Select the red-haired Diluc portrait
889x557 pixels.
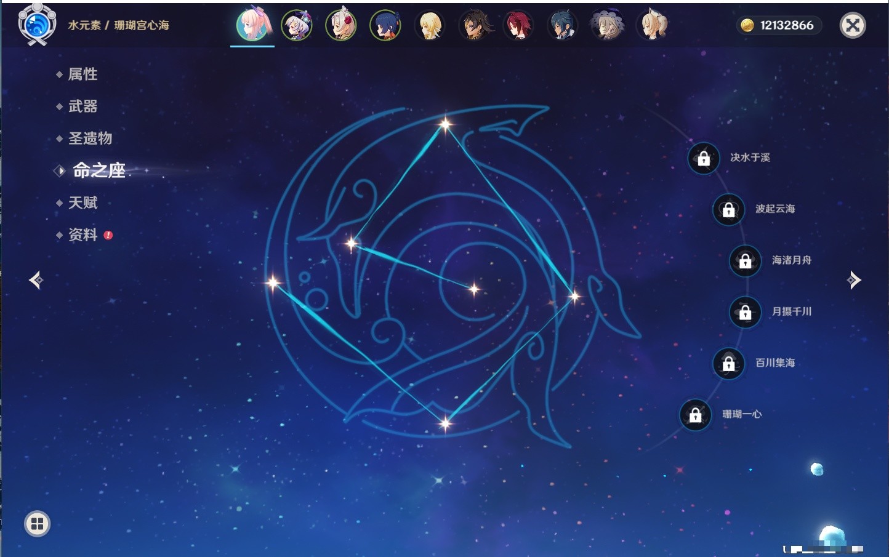pyautogui.click(x=518, y=25)
